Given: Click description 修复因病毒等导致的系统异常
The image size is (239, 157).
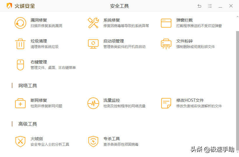Looking at the screenshot, I should pos(126,26).
